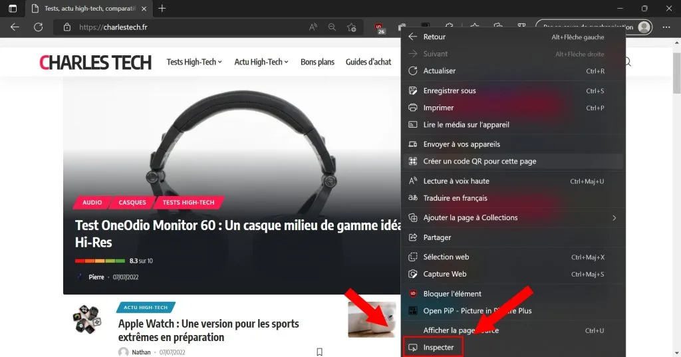Image resolution: width=681 pixels, height=357 pixels.
Task: Go back using the toolbar arrow
Action: coord(15,27)
